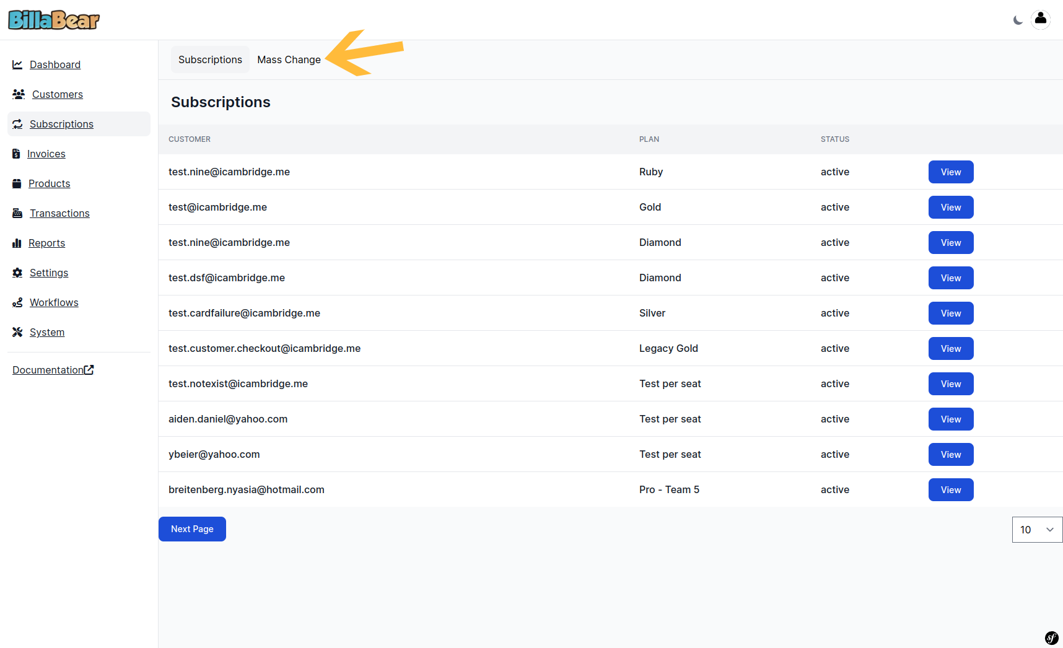
Task: Click the BillaBear logo
Action: (54, 20)
